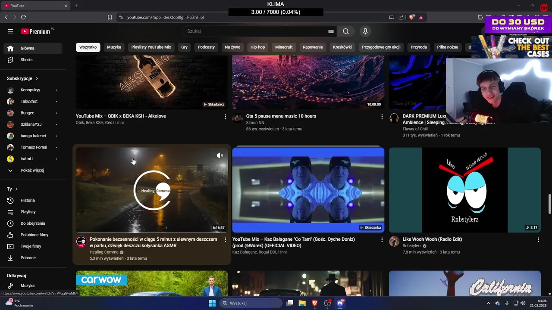Viewport: 552px width, 310px height.
Task: Open the YouTube hamburger guide menu
Action: [10, 31]
